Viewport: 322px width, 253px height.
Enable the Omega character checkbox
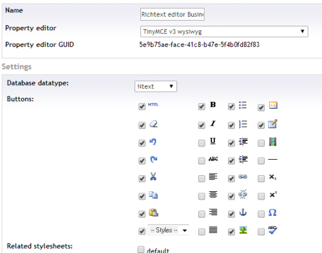coord(261,214)
